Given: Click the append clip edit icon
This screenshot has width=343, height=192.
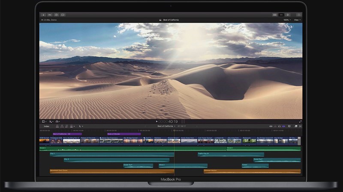Looking at the screenshot, I should pyautogui.click(x=66, y=126).
